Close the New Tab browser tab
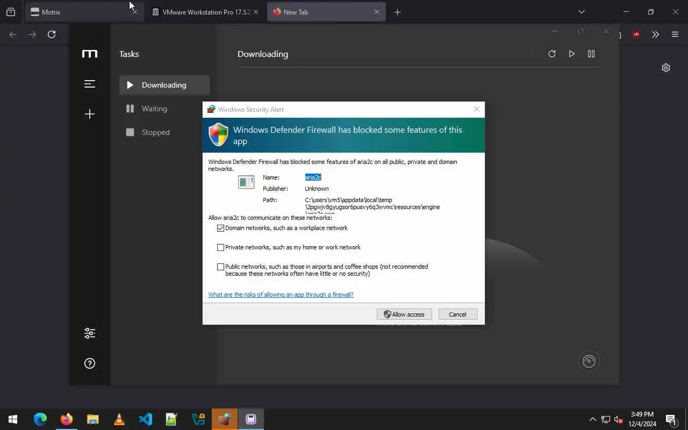The width and height of the screenshot is (688, 430). coord(377,12)
